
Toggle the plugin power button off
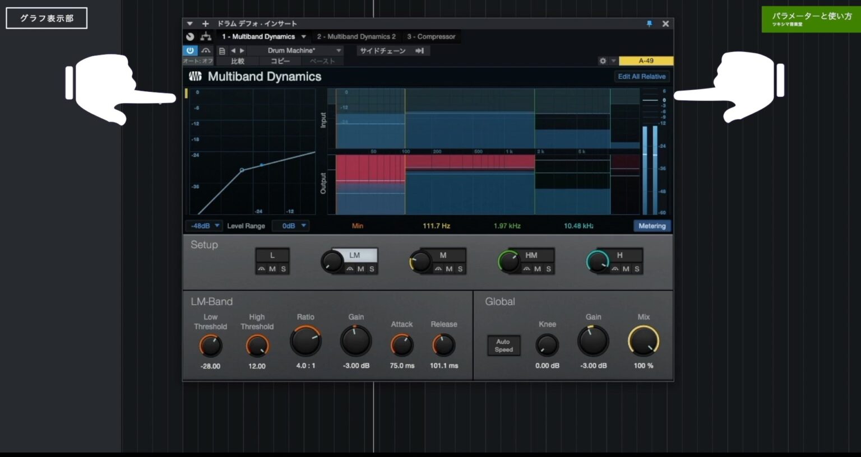click(x=189, y=50)
